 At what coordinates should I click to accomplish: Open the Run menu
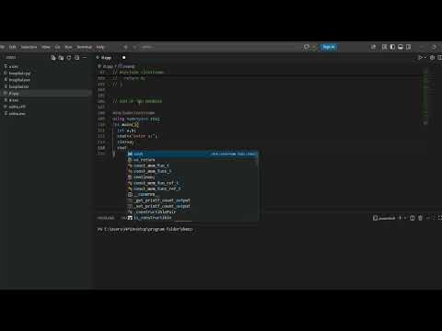tap(68, 47)
